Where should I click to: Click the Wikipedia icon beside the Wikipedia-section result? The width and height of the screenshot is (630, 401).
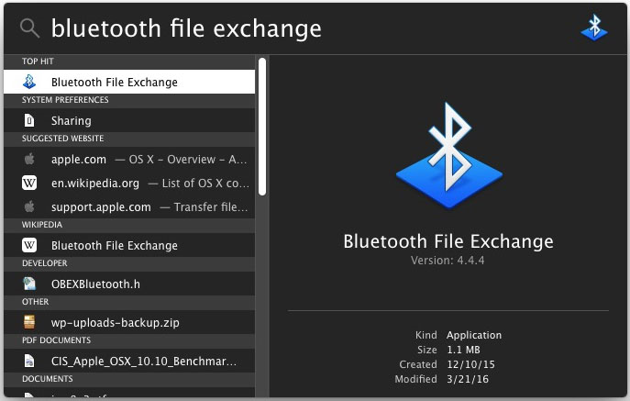29,245
